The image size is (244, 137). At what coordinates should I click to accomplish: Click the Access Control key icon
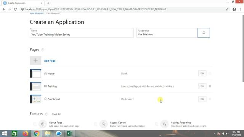103,124
